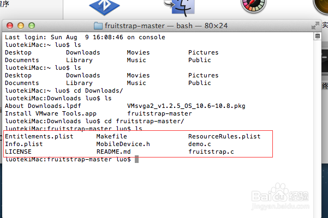The height and width of the screenshot is (218, 328).
Task: Click the MobileDevice.h filename in output
Action: [x=123, y=144]
